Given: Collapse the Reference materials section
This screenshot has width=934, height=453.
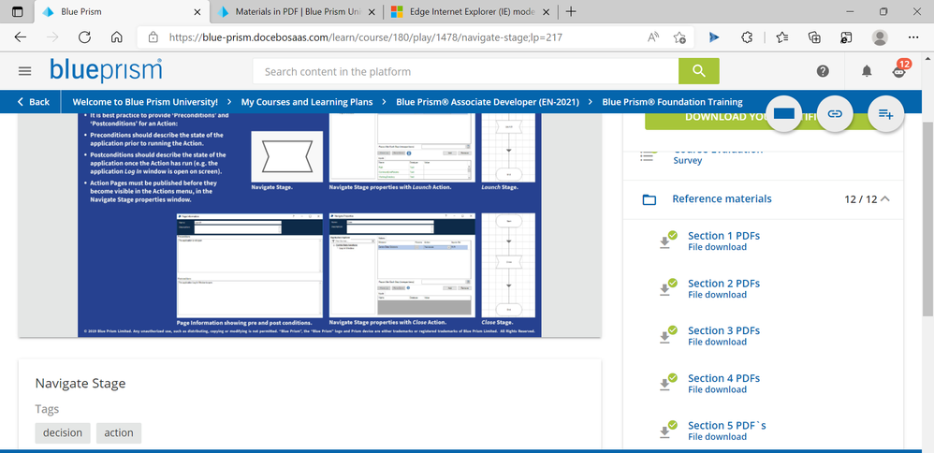Looking at the screenshot, I should (x=885, y=199).
